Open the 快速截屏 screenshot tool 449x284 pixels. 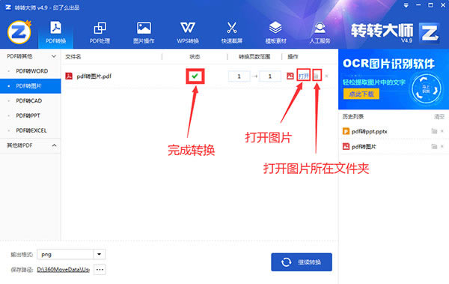pos(232,33)
